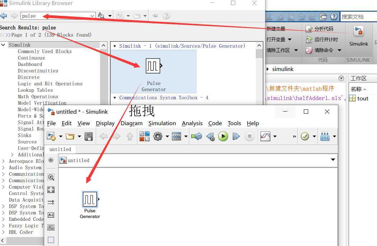Click 运行并计时 in the MATLAB toolstrip

pos(322,39)
